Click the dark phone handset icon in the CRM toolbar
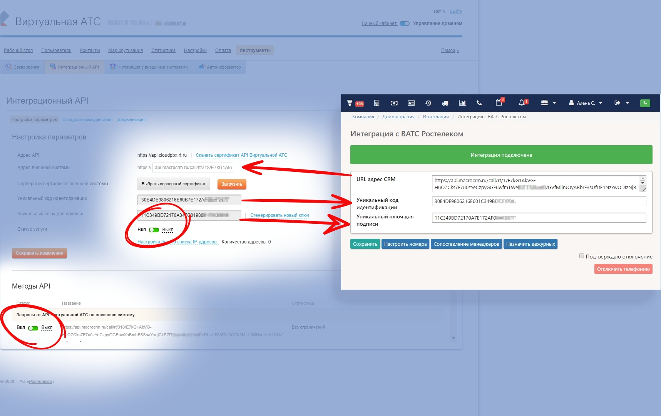 pyautogui.click(x=479, y=103)
